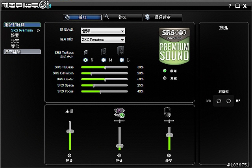Viewport: 252px width, 168px height.
Task: Click the laptop speaker volume slider
Action: coord(120,138)
